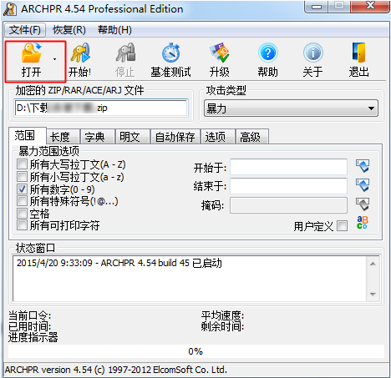This screenshot has height=378, width=391.
Task: Switch to the 自动保存 tab
Action: 175,137
